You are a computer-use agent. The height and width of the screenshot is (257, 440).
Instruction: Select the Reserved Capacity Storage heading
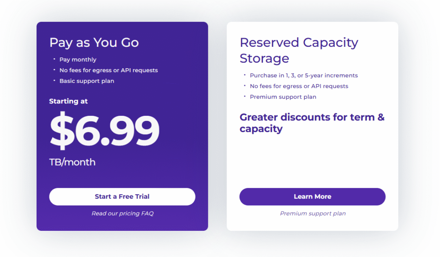[299, 50]
